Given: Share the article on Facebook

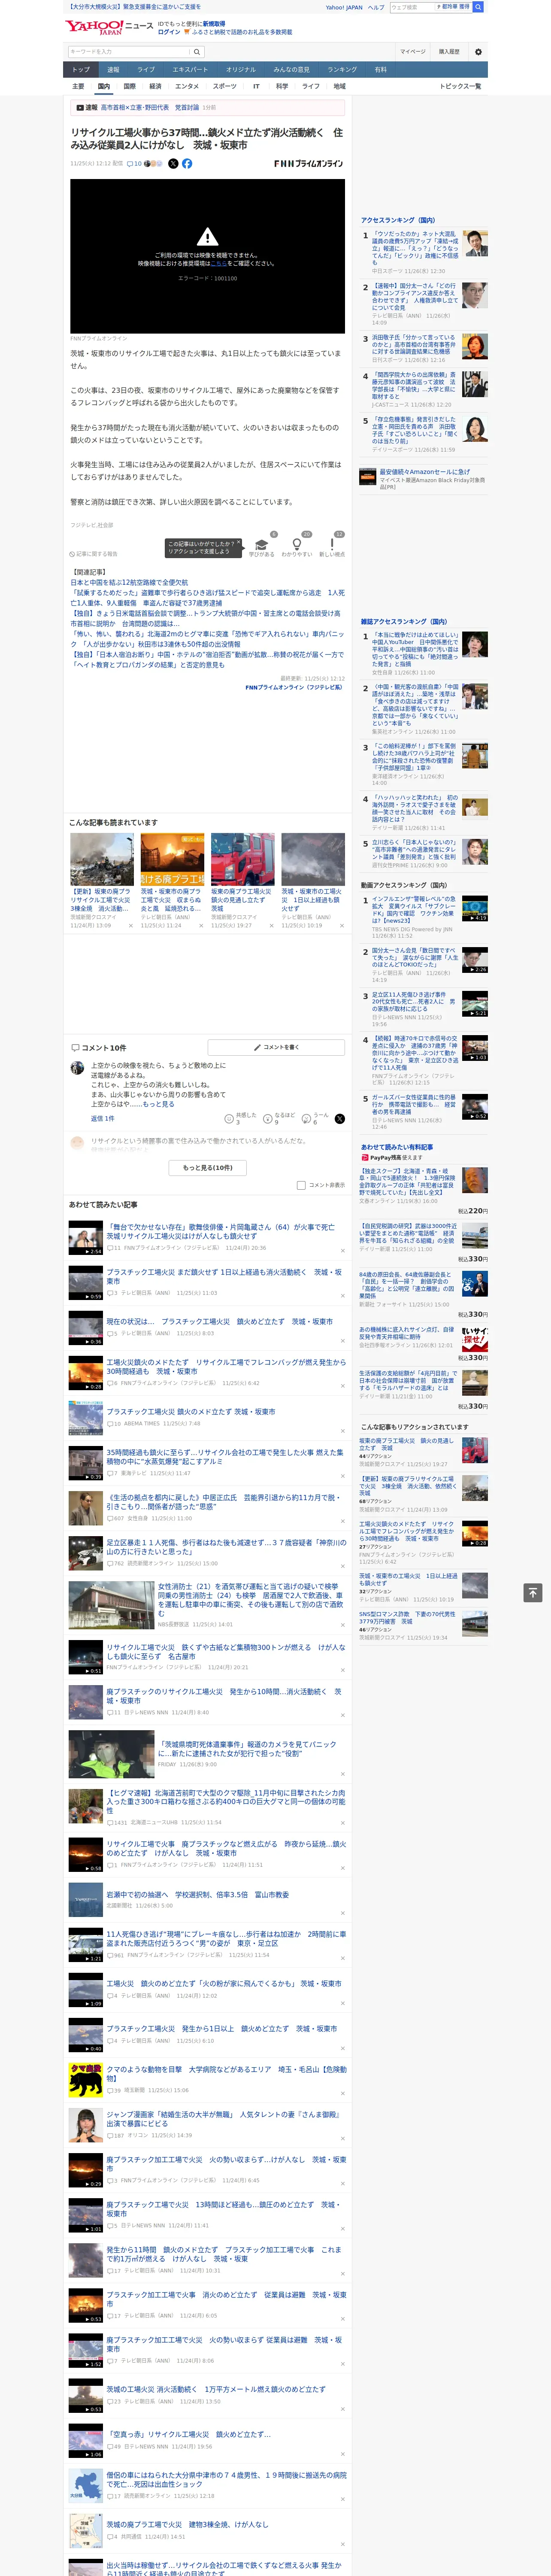Looking at the screenshot, I should pyautogui.click(x=187, y=163).
